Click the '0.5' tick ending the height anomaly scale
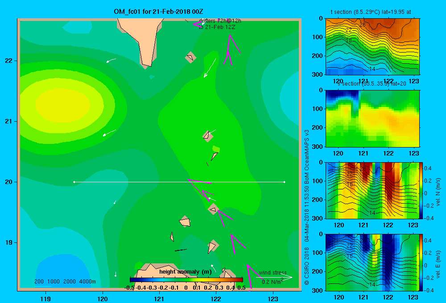446x303 pixels. pyautogui.click(x=241, y=288)
